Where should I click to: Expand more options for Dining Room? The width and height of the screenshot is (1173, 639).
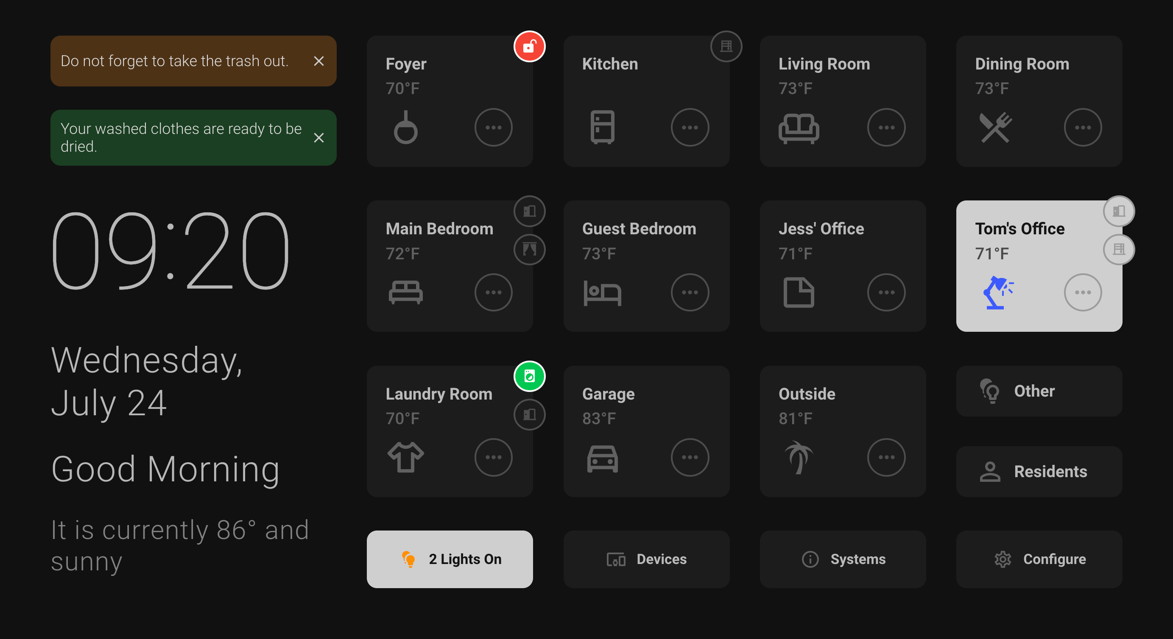tap(1082, 128)
